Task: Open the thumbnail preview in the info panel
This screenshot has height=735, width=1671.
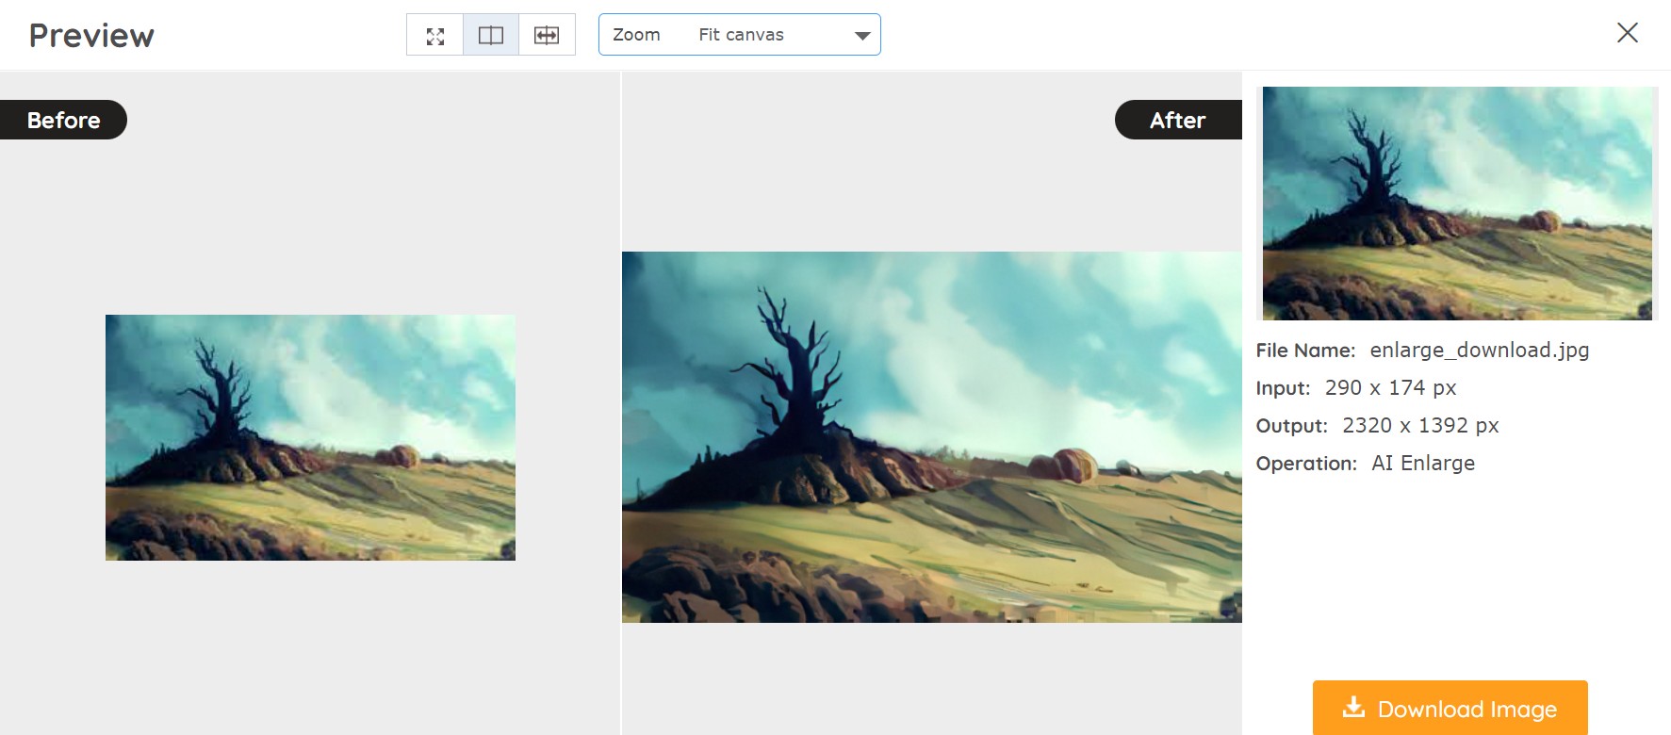Action: 1456,204
